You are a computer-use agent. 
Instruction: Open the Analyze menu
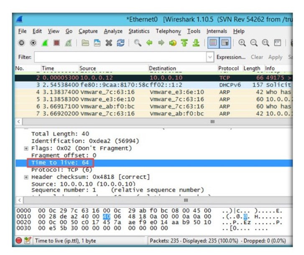click(x=113, y=31)
